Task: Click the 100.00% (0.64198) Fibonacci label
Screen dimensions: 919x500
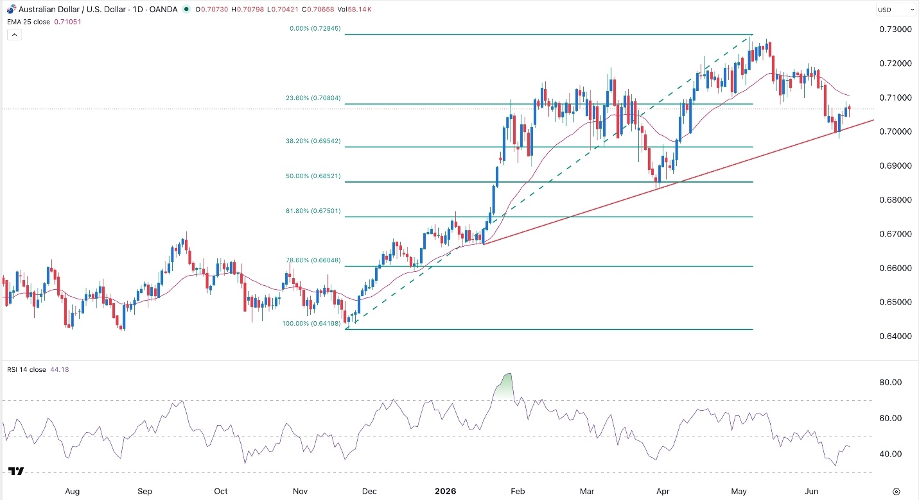Action: pos(311,324)
